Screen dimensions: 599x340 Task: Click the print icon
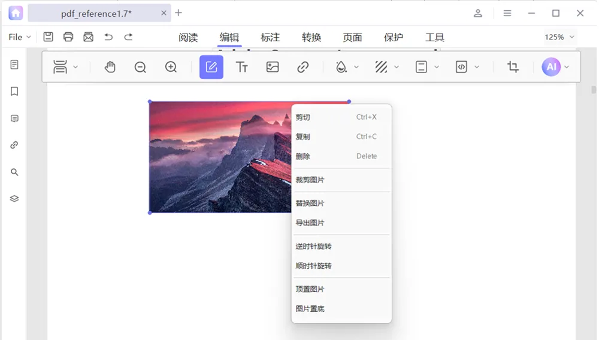click(x=68, y=37)
